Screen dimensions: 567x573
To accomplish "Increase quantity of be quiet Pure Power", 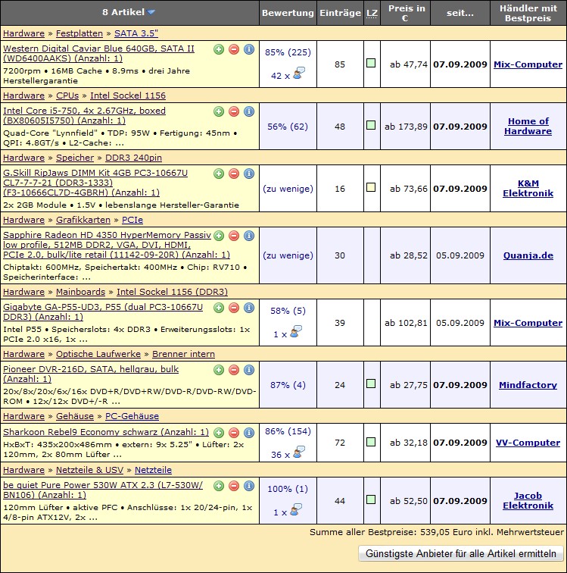I will coord(219,486).
